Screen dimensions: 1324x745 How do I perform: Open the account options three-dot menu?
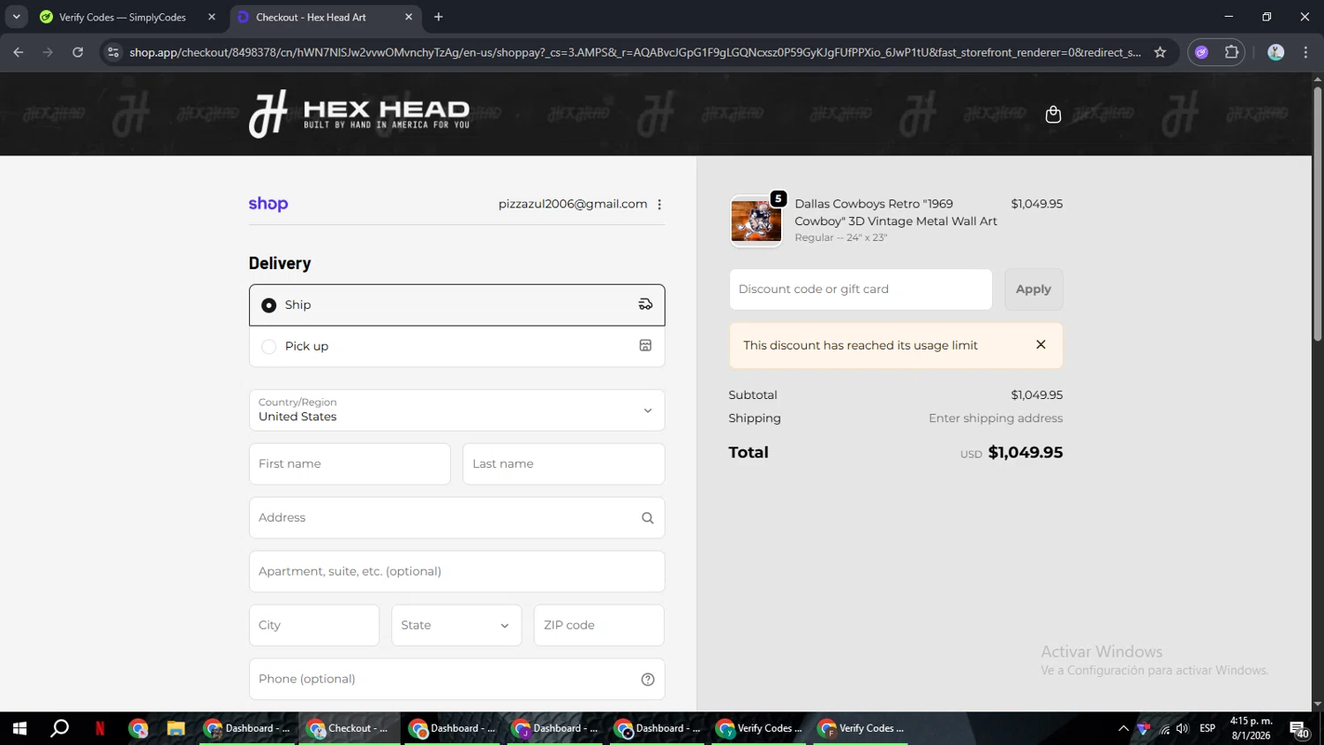click(x=659, y=204)
